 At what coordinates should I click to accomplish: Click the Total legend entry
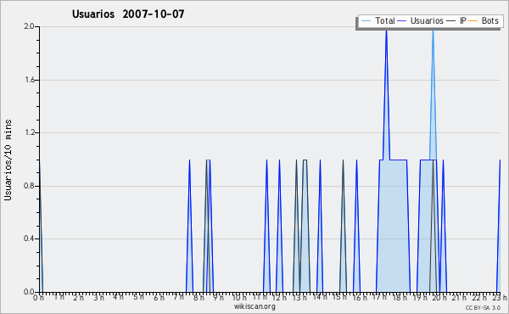378,20
